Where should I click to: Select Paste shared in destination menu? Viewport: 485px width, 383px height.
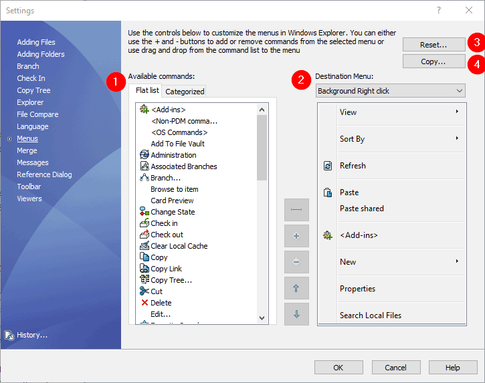[362, 209]
